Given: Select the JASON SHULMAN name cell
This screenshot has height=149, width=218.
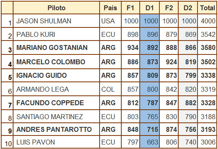Looking at the screenshot, I should click(x=56, y=21).
